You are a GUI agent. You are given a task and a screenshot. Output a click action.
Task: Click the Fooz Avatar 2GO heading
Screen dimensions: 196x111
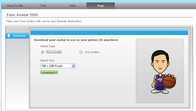pyautogui.click(x=22, y=15)
